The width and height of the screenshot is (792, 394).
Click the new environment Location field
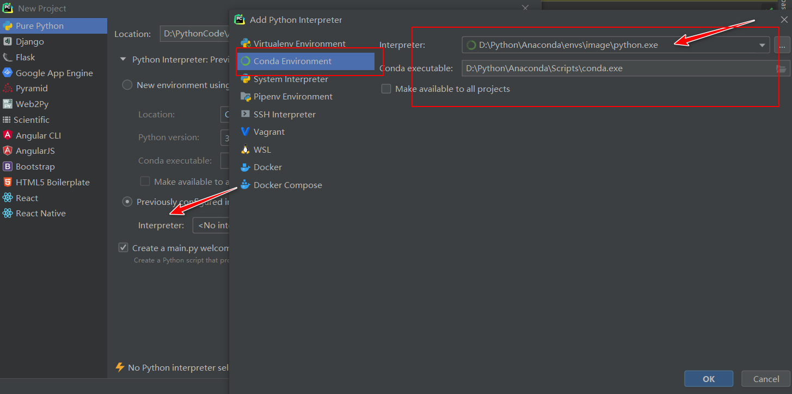pos(225,114)
